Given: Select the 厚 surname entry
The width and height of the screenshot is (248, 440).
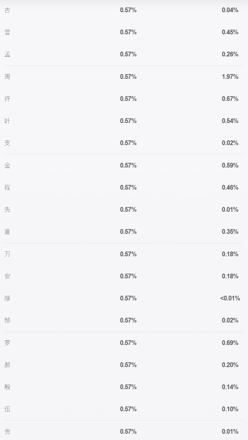Looking at the screenshot, I should click(7, 298).
